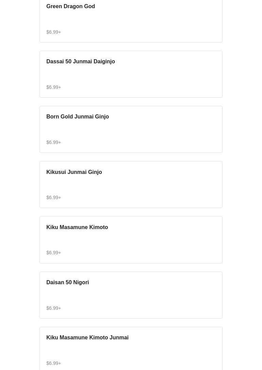Click the Born Gold Junmai Ginjo title
The height and width of the screenshot is (370, 262).
point(78,117)
